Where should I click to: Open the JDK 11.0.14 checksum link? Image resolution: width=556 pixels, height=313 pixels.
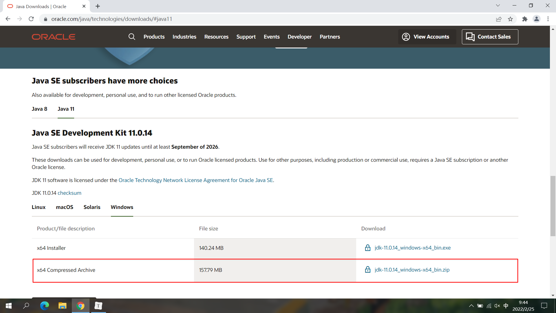tap(69, 193)
